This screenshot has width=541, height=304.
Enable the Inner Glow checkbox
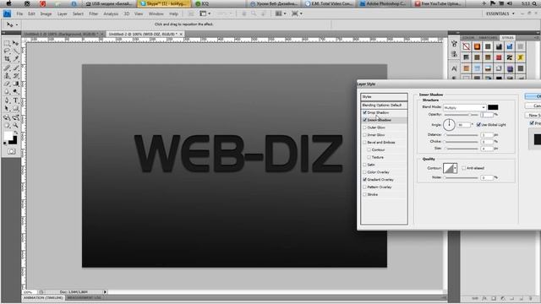coord(364,135)
